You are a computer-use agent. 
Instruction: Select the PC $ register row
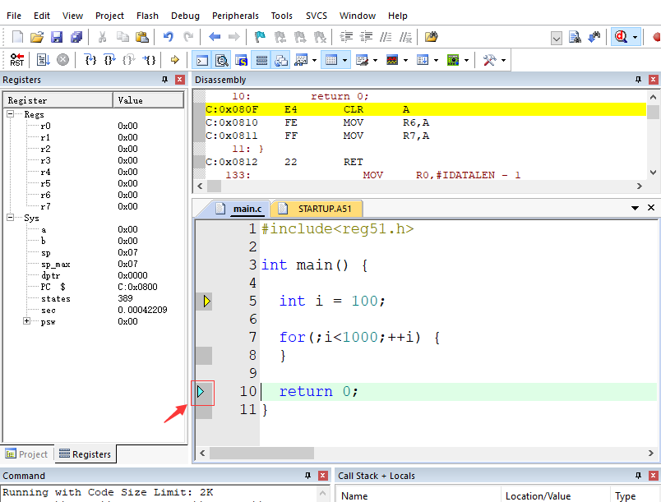point(95,287)
